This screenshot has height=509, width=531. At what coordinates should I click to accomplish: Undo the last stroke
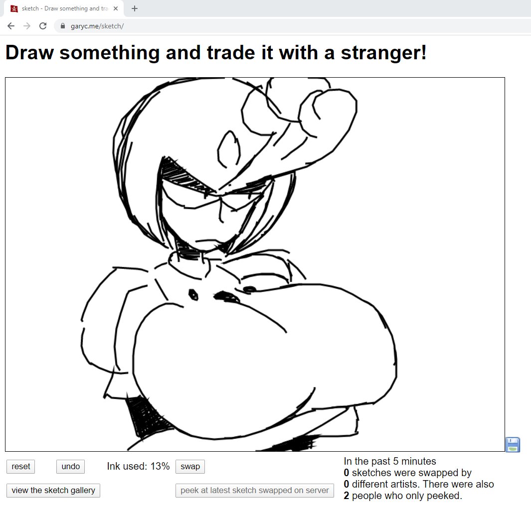tap(70, 467)
